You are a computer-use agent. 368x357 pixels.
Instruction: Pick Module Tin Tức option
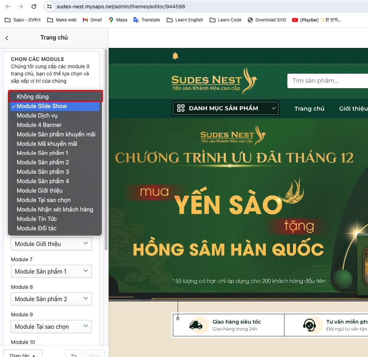coord(55,219)
